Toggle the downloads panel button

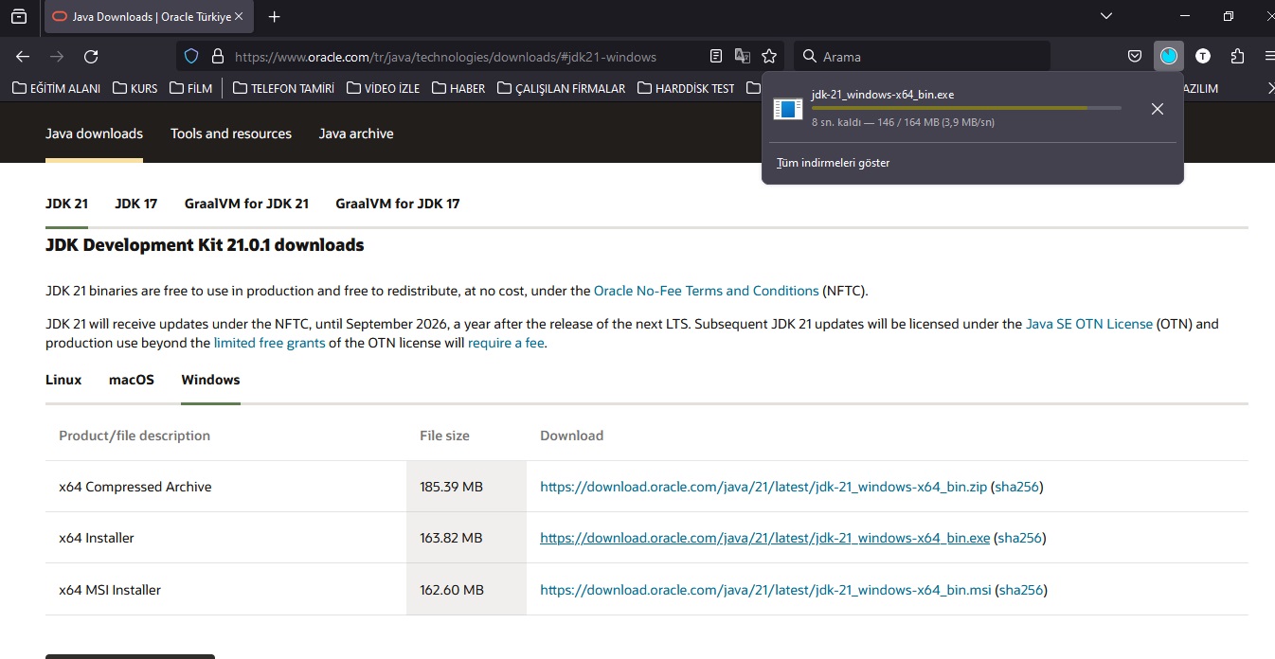pyautogui.click(x=1169, y=57)
